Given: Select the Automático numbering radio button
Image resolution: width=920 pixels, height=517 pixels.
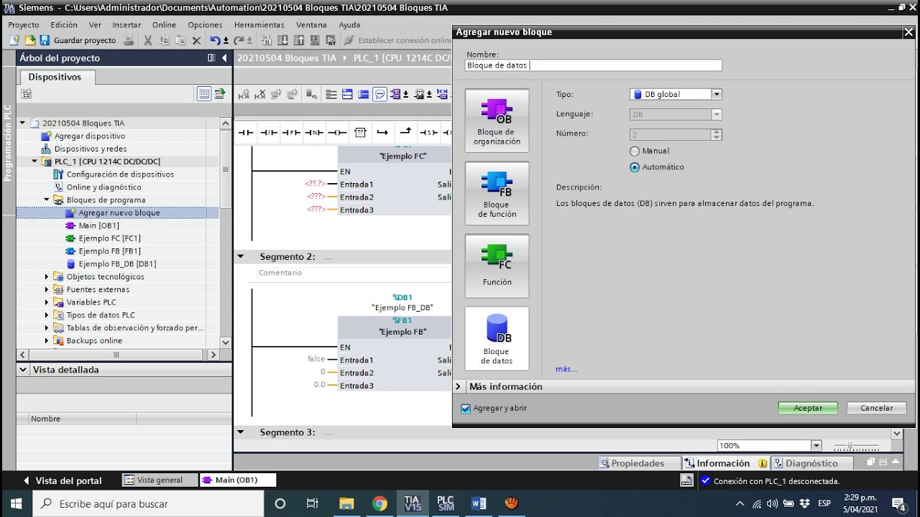Looking at the screenshot, I should tap(635, 167).
